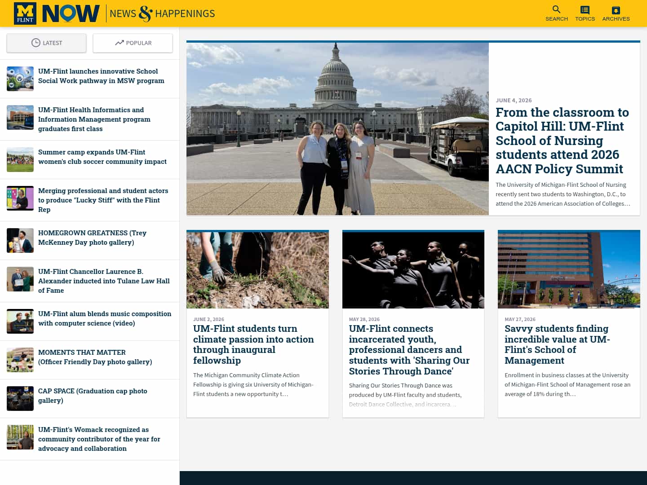The height and width of the screenshot is (485, 647).
Task: Open the Search icon in header
Action: (557, 13)
